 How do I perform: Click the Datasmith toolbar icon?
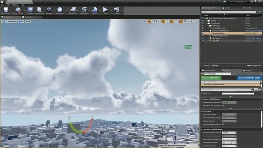[60, 10]
